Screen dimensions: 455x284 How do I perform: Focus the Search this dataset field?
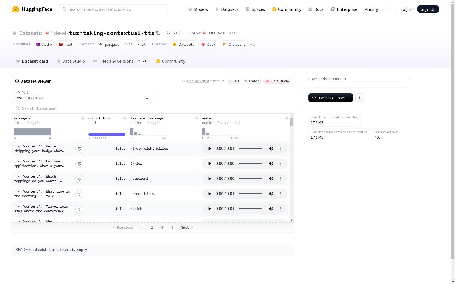tap(153, 108)
